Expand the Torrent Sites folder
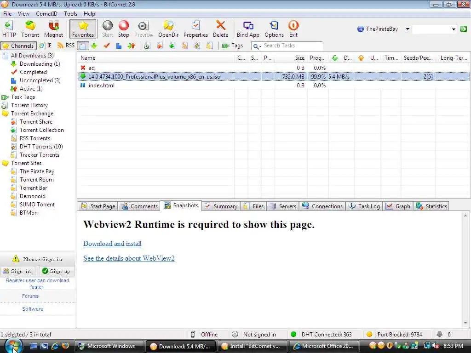 (26, 163)
